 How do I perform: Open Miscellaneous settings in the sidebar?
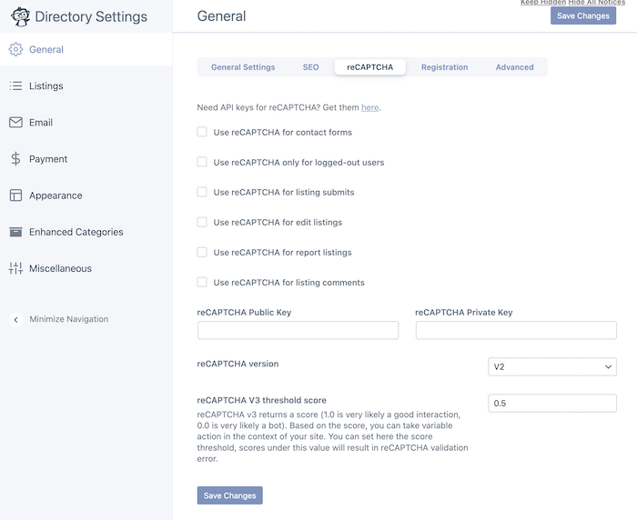pyautogui.click(x=86, y=268)
